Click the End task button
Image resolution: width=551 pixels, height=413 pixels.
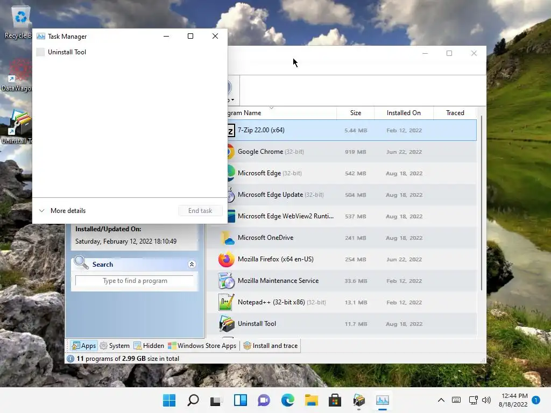point(200,211)
